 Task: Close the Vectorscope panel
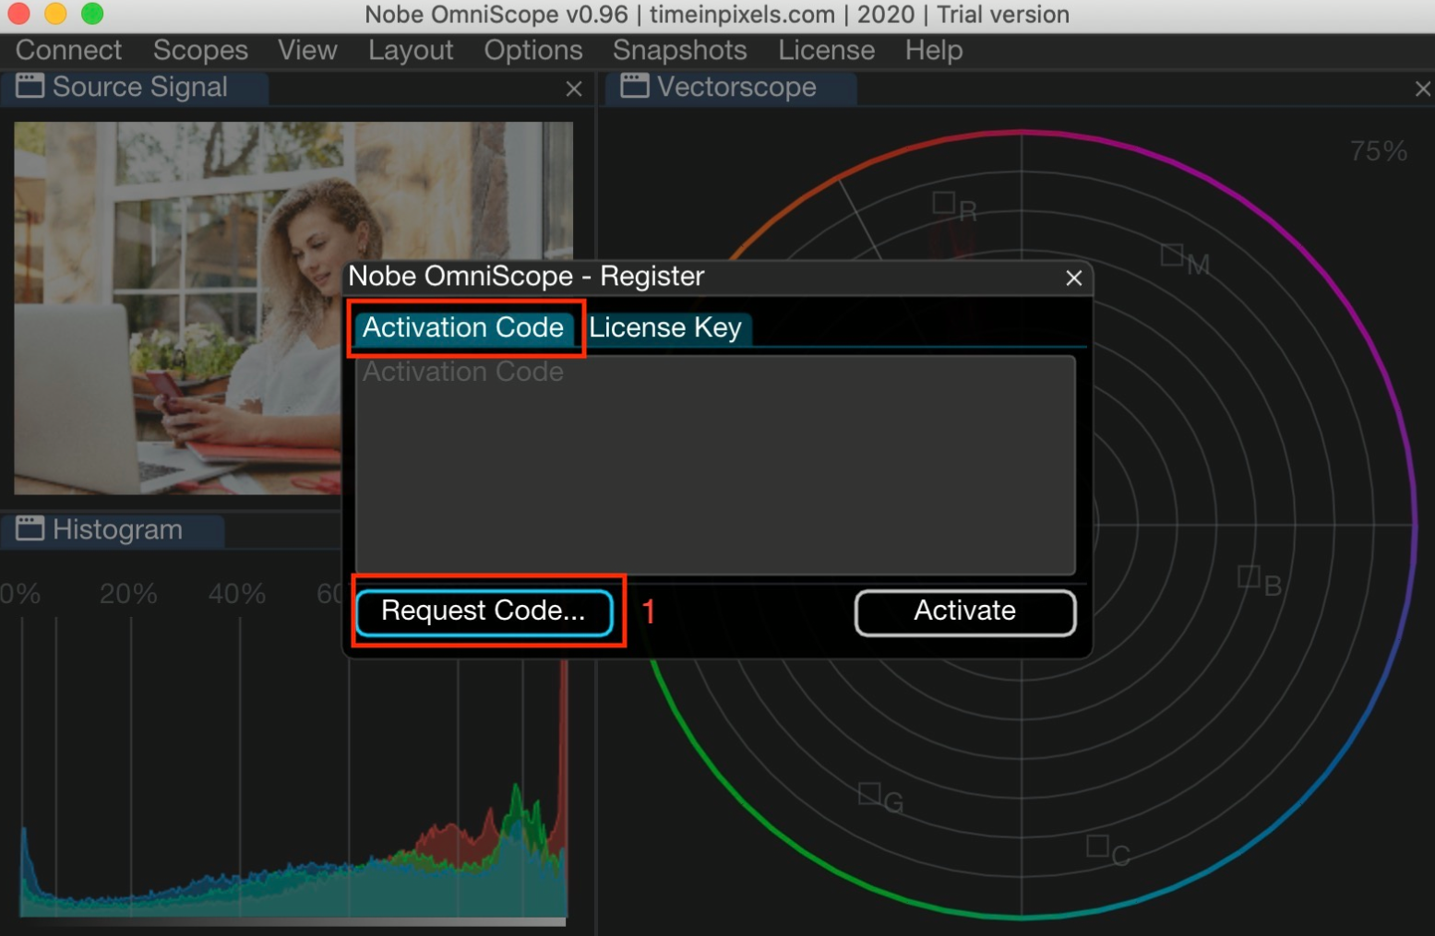tap(1422, 89)
